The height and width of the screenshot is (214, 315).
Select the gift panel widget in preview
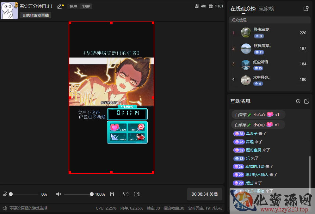(127, 132)
